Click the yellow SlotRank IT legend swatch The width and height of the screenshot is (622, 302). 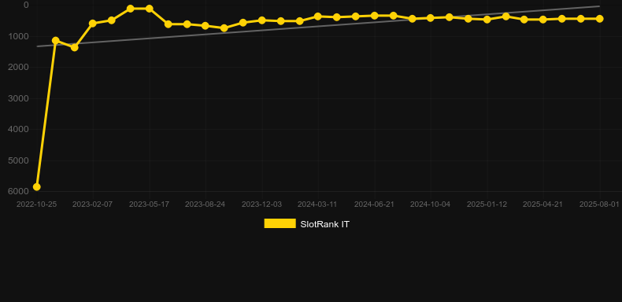tap(280, 223)
